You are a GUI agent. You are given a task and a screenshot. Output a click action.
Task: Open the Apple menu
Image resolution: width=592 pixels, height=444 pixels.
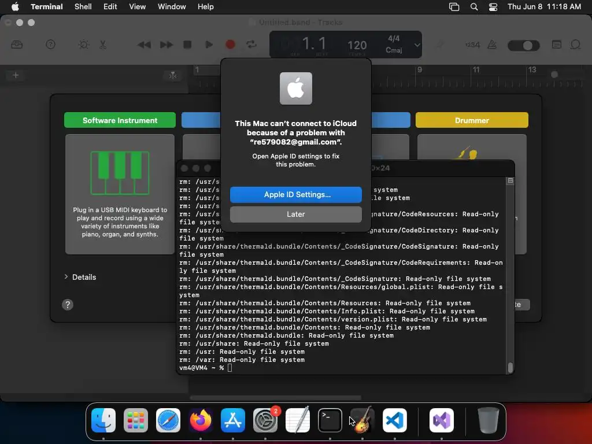point(15,6)
